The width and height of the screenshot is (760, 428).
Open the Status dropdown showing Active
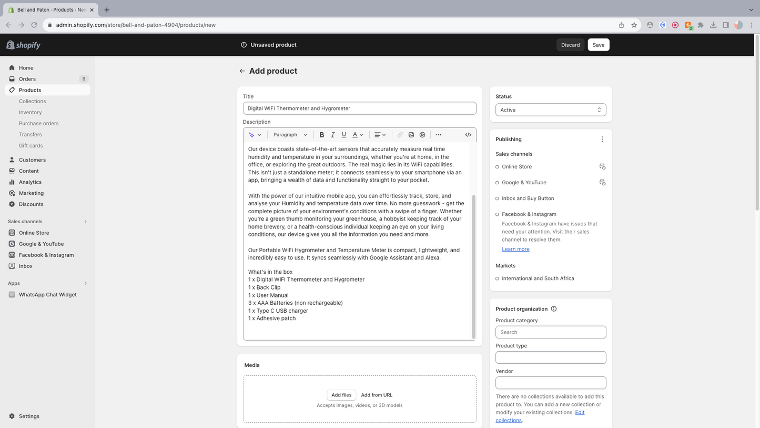coord(551,110)
